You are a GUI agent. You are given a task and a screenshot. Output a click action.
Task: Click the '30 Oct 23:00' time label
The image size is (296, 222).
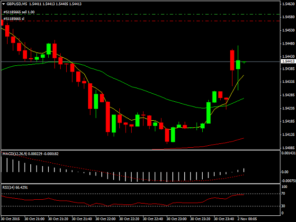[x=177, y=219]
